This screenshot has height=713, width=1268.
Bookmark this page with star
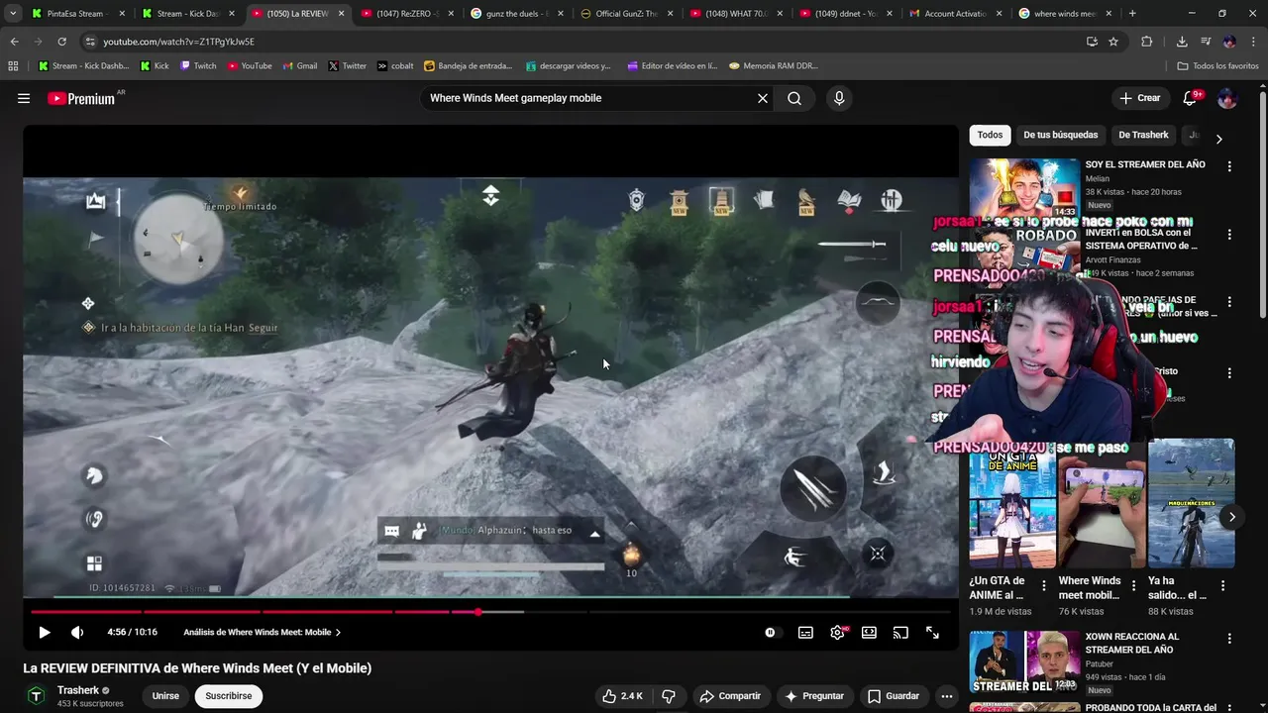tap(1113, 42)
